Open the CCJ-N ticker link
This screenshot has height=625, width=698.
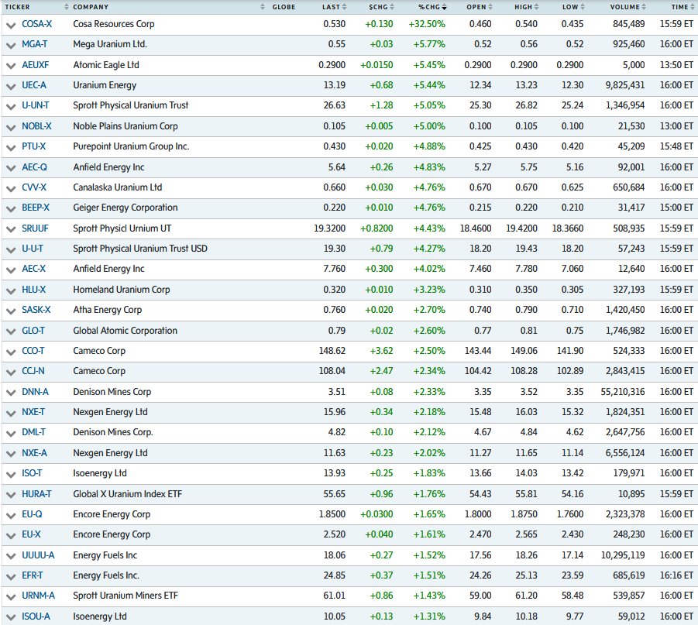tap(33, 371)
